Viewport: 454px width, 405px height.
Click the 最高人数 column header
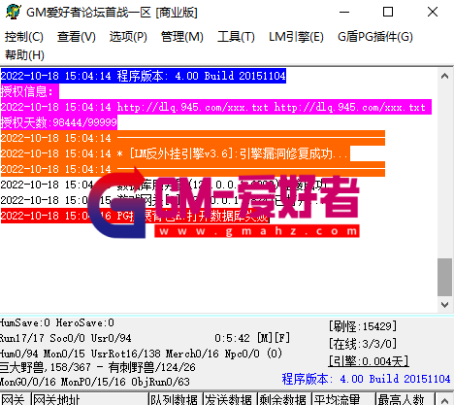pos(405,399)
